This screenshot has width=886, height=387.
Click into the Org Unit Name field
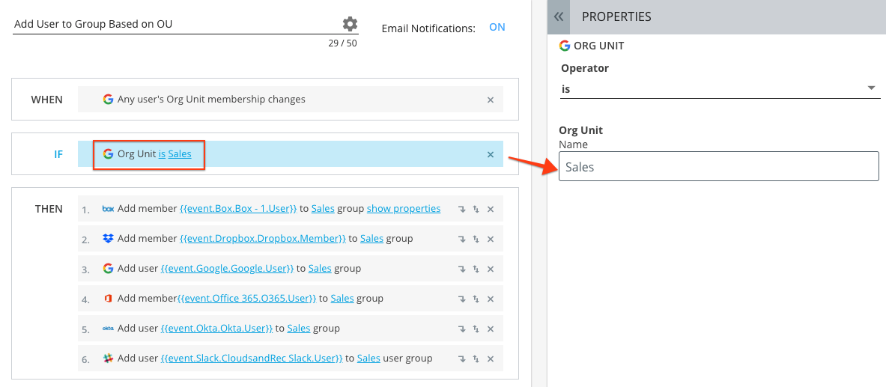click(x=718, y=167)
